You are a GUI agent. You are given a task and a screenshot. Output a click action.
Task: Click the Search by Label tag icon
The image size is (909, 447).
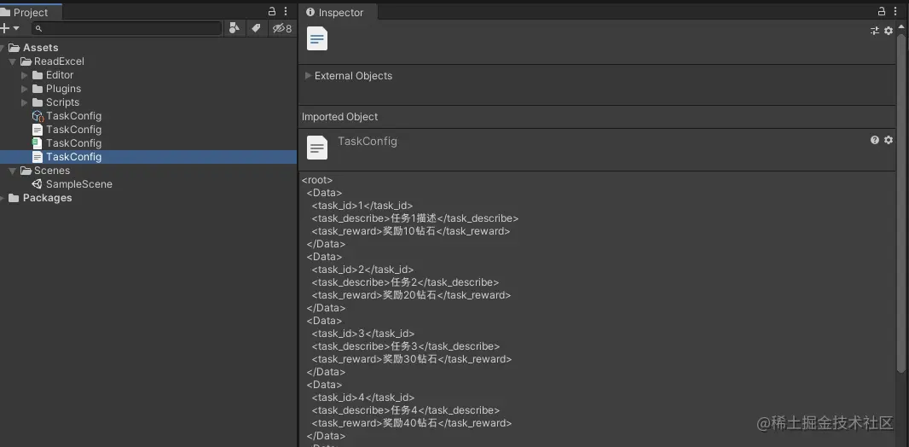tap(256, 28)
